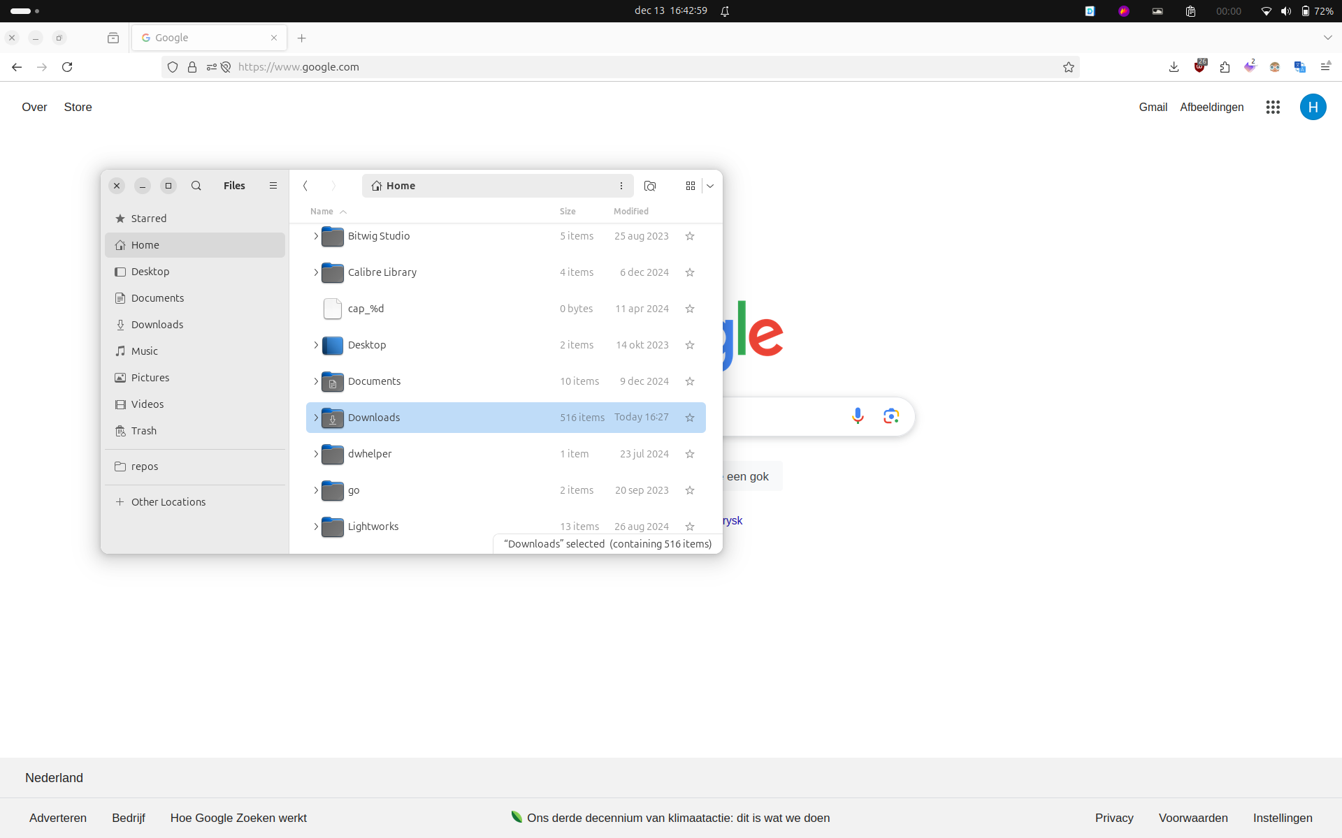Star the dwhelper folder
This screenshot has width=1342, height=838.
point(690,454)
